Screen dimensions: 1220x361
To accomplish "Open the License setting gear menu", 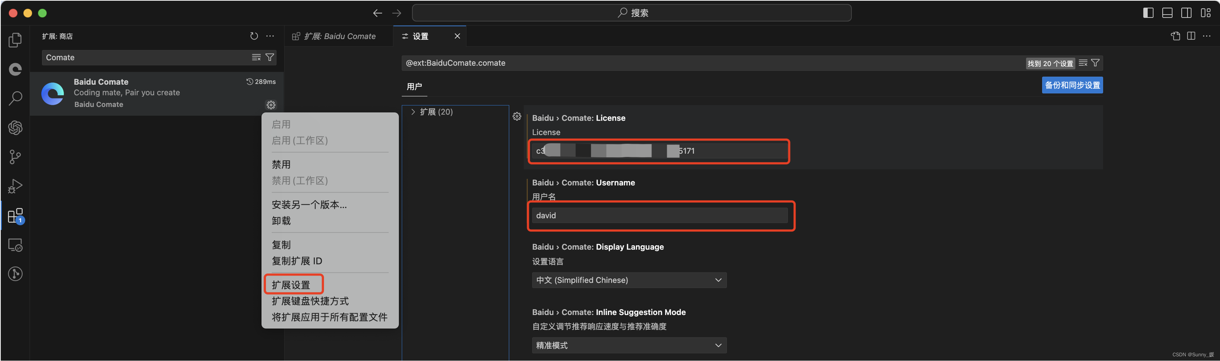I will coord(517,116).
